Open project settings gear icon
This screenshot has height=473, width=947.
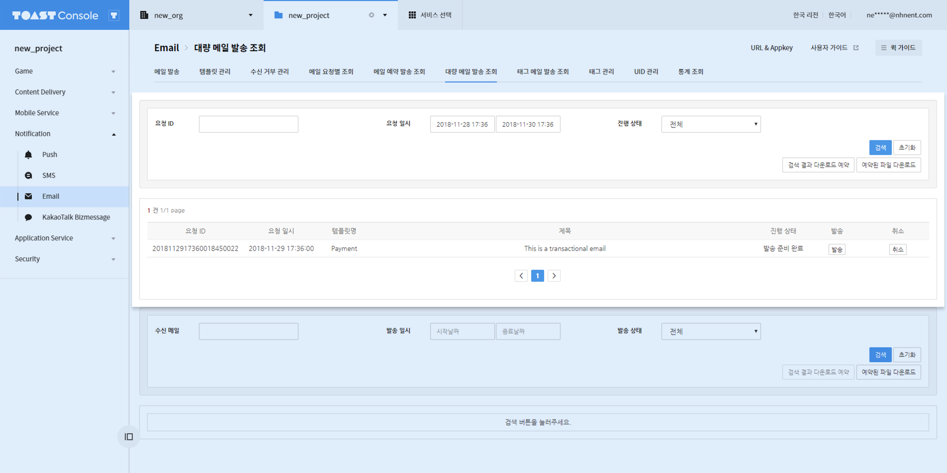click(x=372, y=15)
